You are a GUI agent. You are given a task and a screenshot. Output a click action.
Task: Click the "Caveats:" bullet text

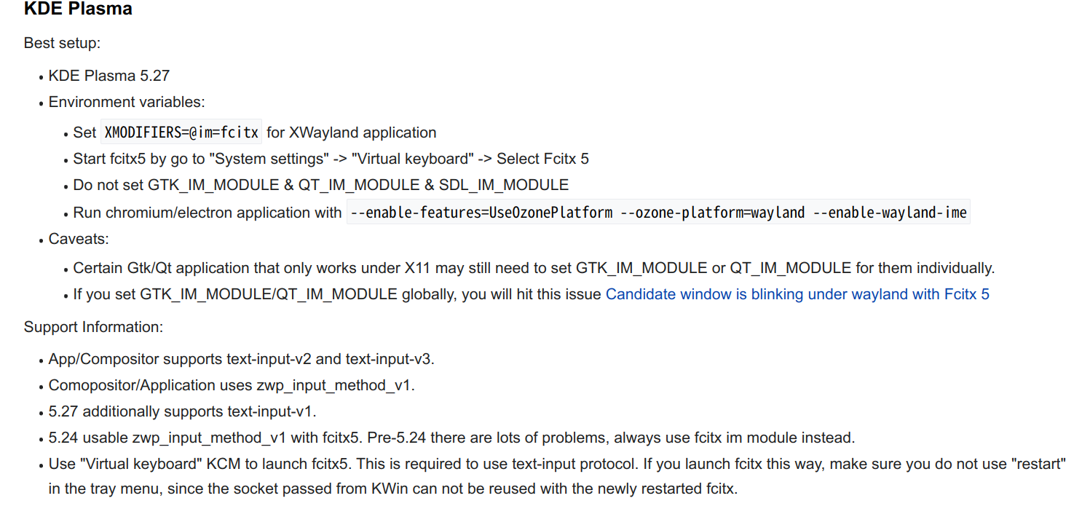tap(79, 239)
